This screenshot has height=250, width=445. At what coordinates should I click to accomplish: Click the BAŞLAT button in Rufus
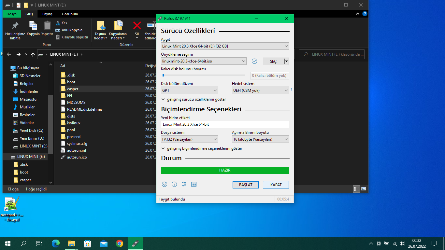click(246, 185)
